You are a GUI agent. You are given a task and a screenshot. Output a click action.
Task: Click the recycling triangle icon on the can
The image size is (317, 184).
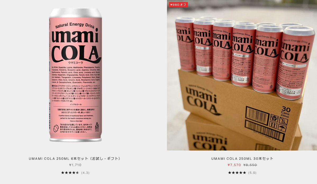click(x=97, y=125)
